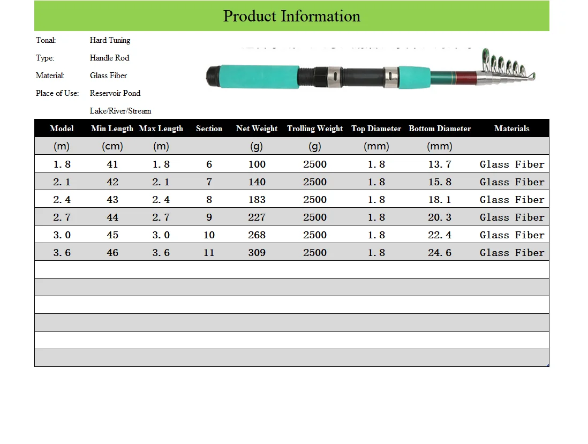The width and height of the screenshot is (588, 444).
Task: Select min length cell '42'
Action: pyautogui.click(x=112, y=182)
